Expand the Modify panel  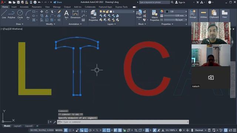point(50,24)
